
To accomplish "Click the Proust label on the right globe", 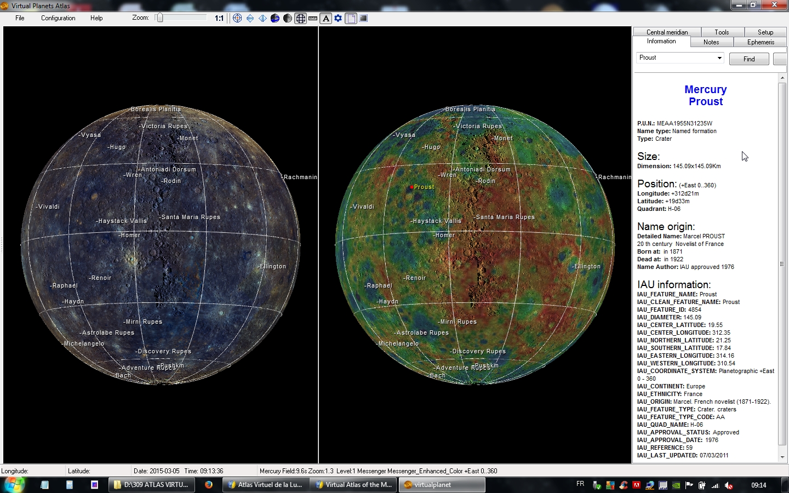I will (x=424, y=187).
